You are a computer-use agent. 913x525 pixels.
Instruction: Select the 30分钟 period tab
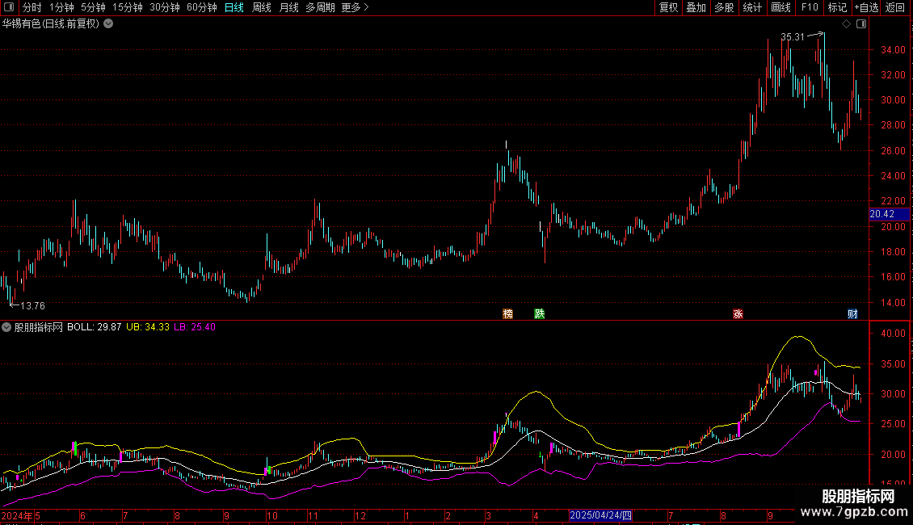click(x=165, y=7)
